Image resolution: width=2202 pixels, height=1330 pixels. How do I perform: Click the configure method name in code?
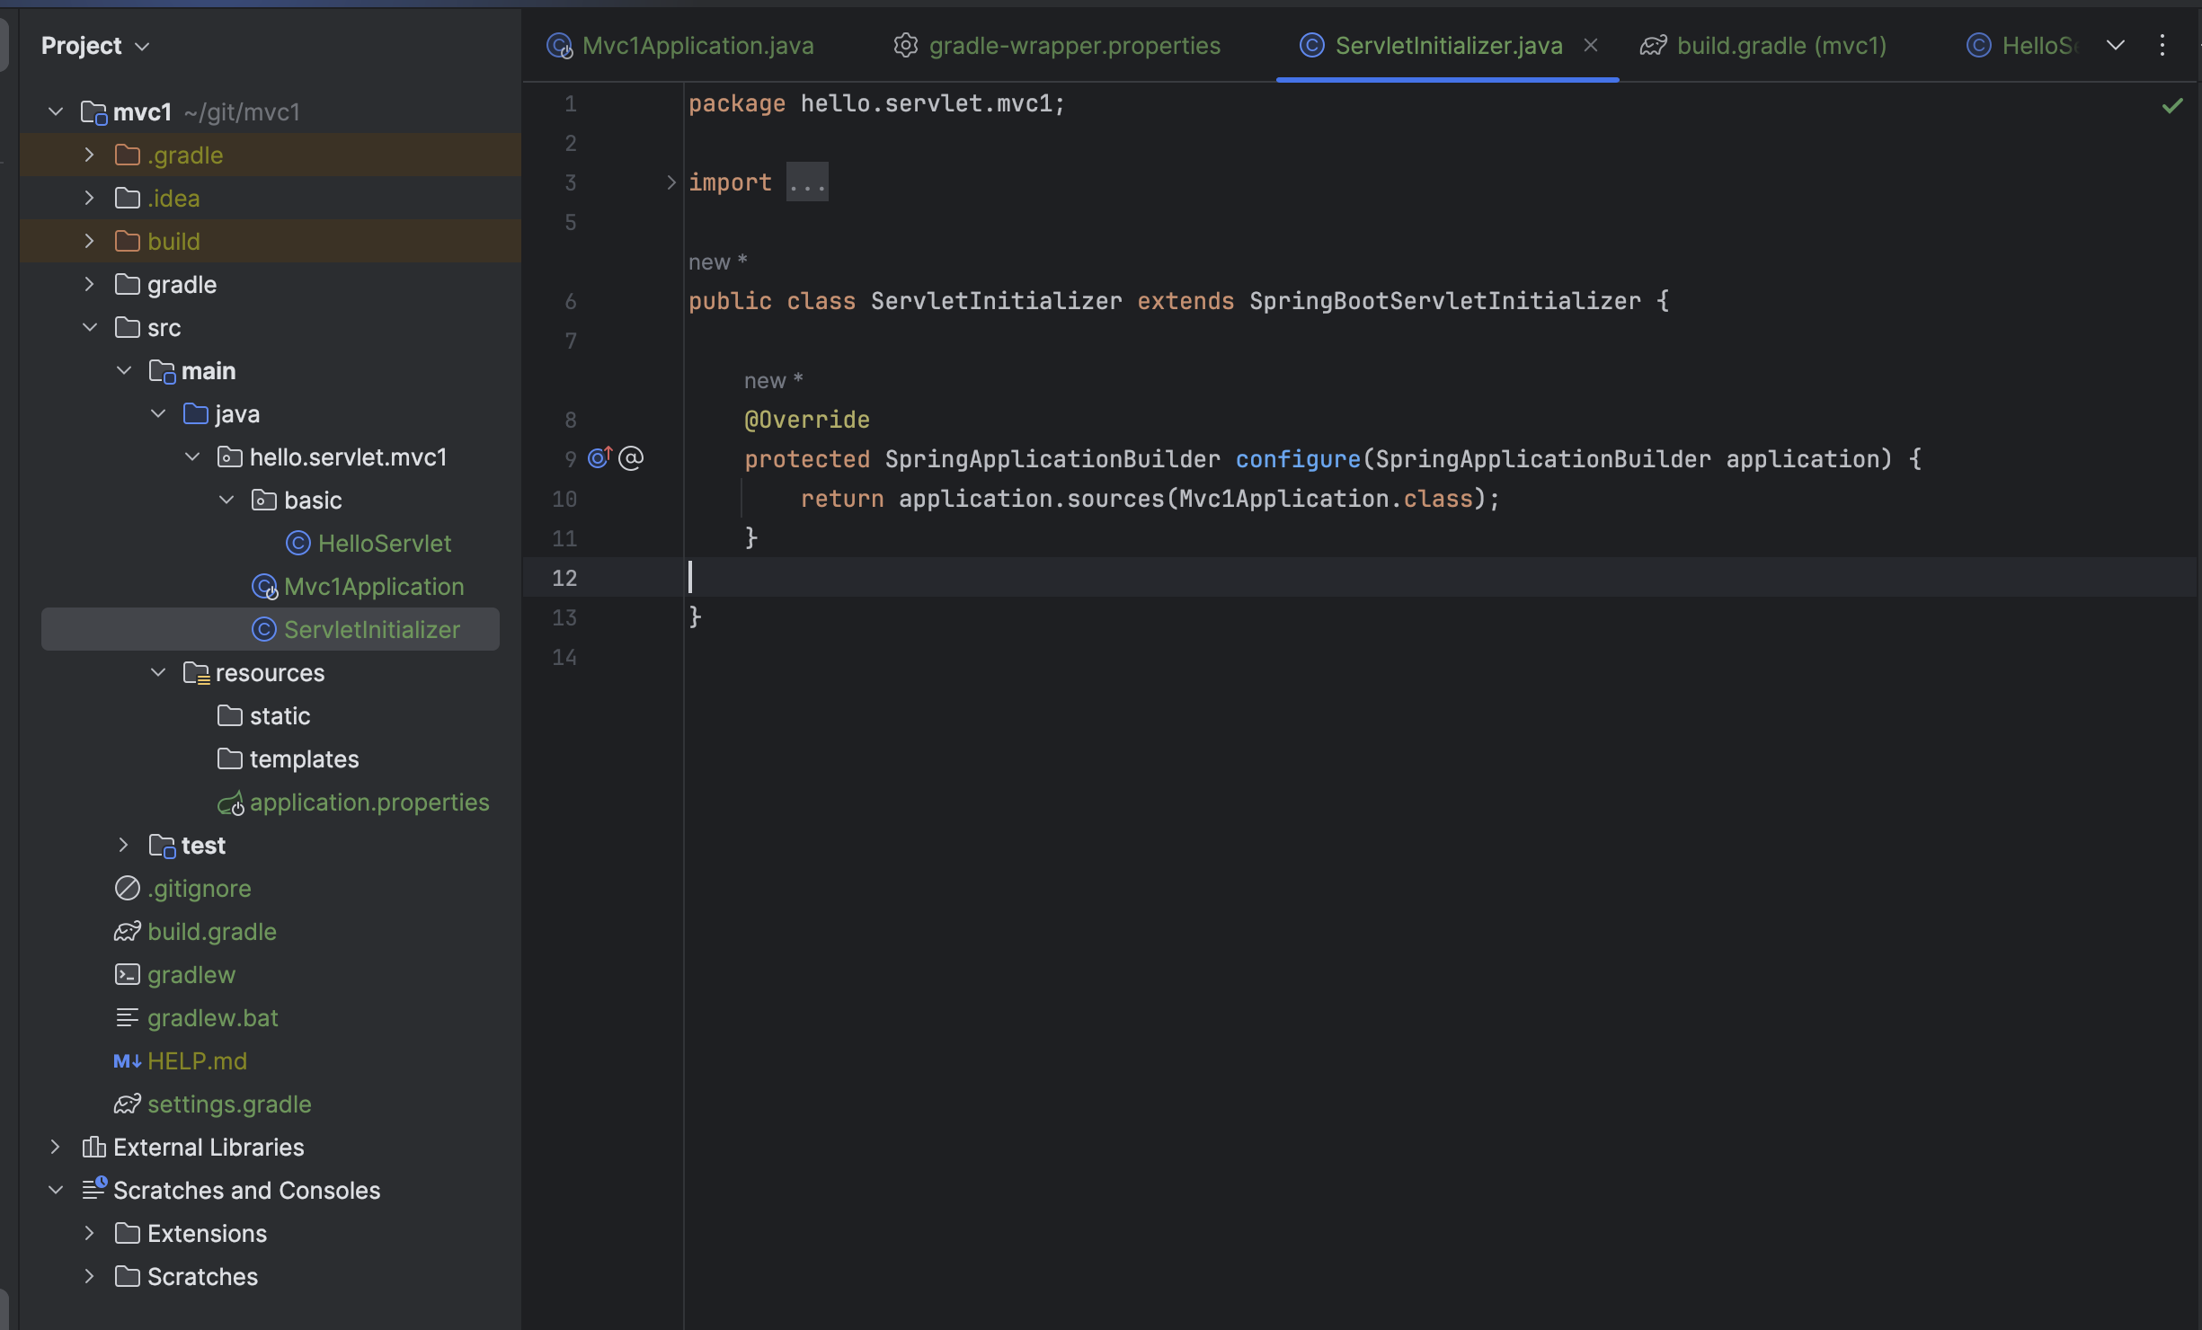[x=1298, y=459]
